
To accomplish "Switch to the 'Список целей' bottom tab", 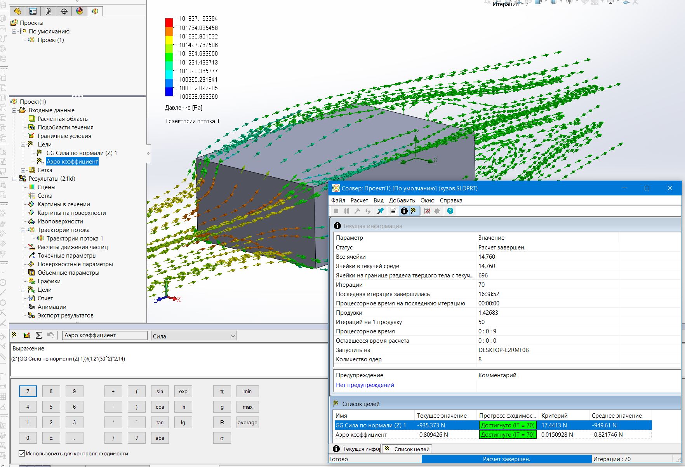I will (x=407, y=449).
